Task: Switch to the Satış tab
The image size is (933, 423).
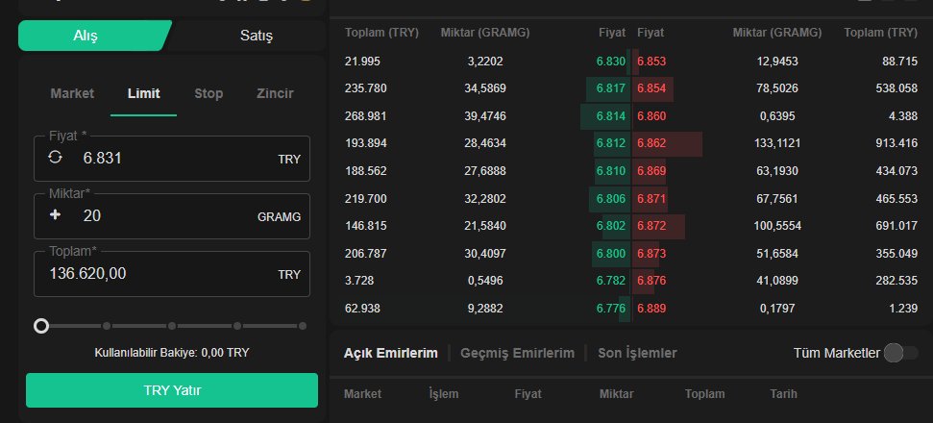Action: [x=257, y=36]
